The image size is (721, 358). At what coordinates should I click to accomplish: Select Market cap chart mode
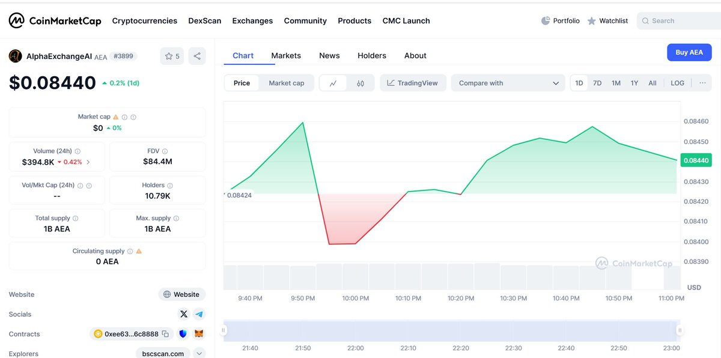[x=287, y=83]
